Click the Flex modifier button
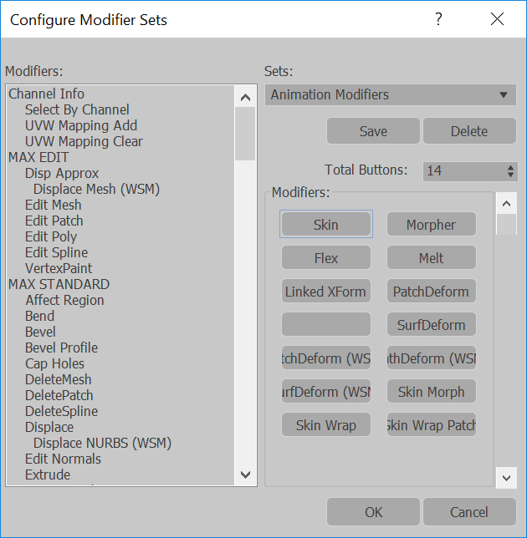The width and height of the screenshot is (527, 538). (326, 258)
